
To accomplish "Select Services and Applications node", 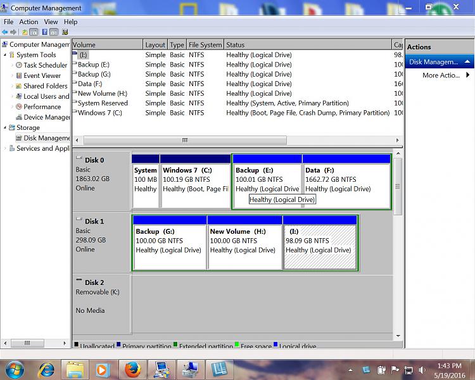I will [x=42, y=148].
